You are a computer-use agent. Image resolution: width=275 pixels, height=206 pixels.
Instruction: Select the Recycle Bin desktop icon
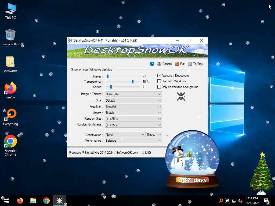(x=10, y=38)
